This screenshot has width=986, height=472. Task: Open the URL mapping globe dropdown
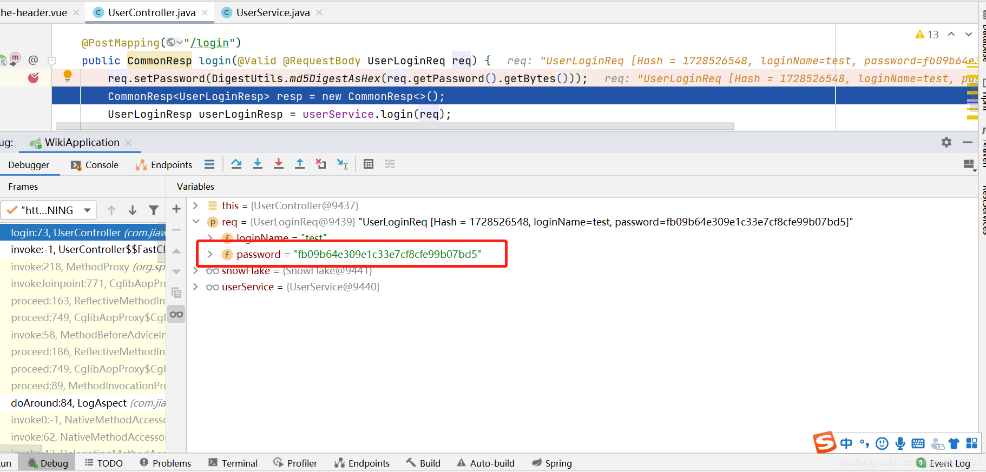click(x=175, y=42)
